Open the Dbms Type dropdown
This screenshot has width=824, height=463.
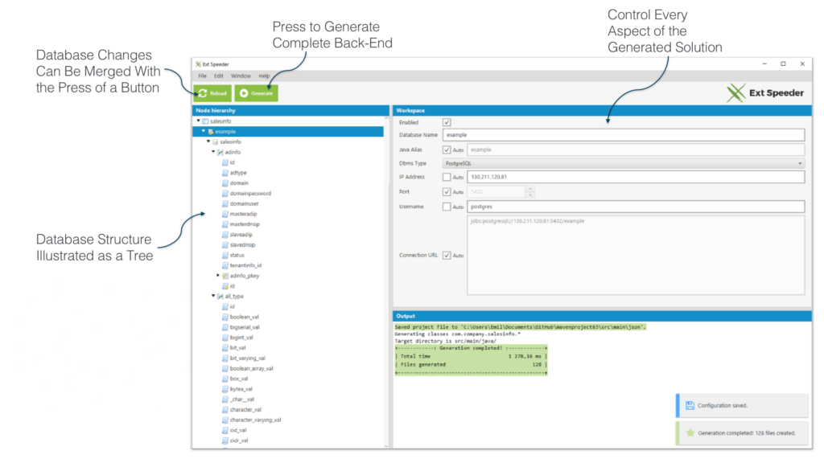(624, 163)
